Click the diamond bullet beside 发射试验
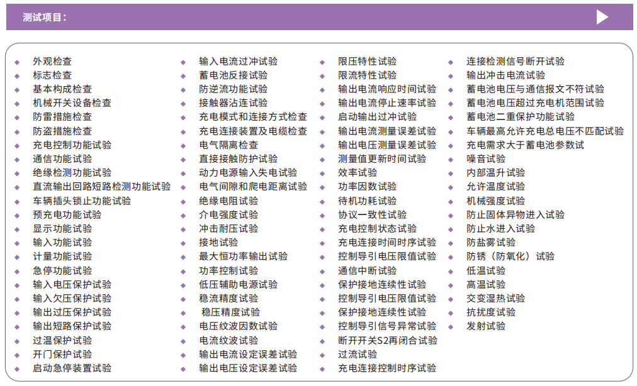The width and height of the screenshot is (637, 386). pyautogui.click(x=451, y=327)
